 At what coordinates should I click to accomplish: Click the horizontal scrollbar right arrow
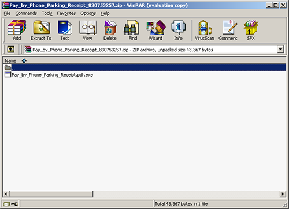[283, 194]
